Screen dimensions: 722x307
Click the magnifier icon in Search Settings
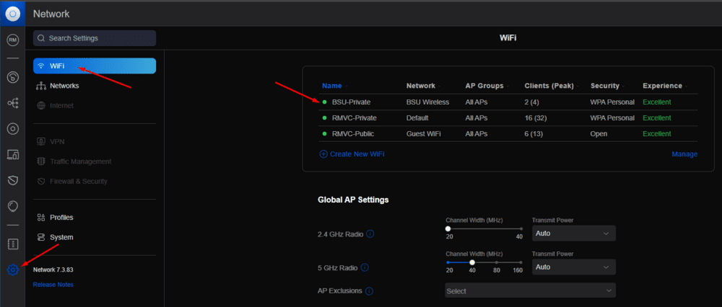point(41,38)
